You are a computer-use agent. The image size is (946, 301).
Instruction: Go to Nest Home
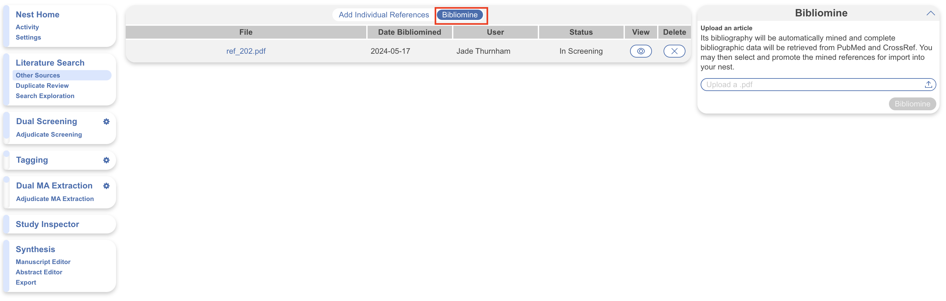(x=37, y=15)
